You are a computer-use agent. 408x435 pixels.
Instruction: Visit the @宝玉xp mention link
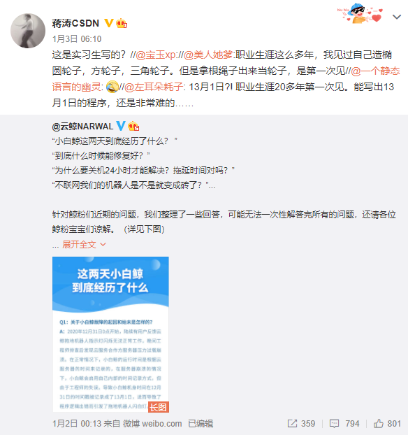pyautogui.click(x=155, y=55)
